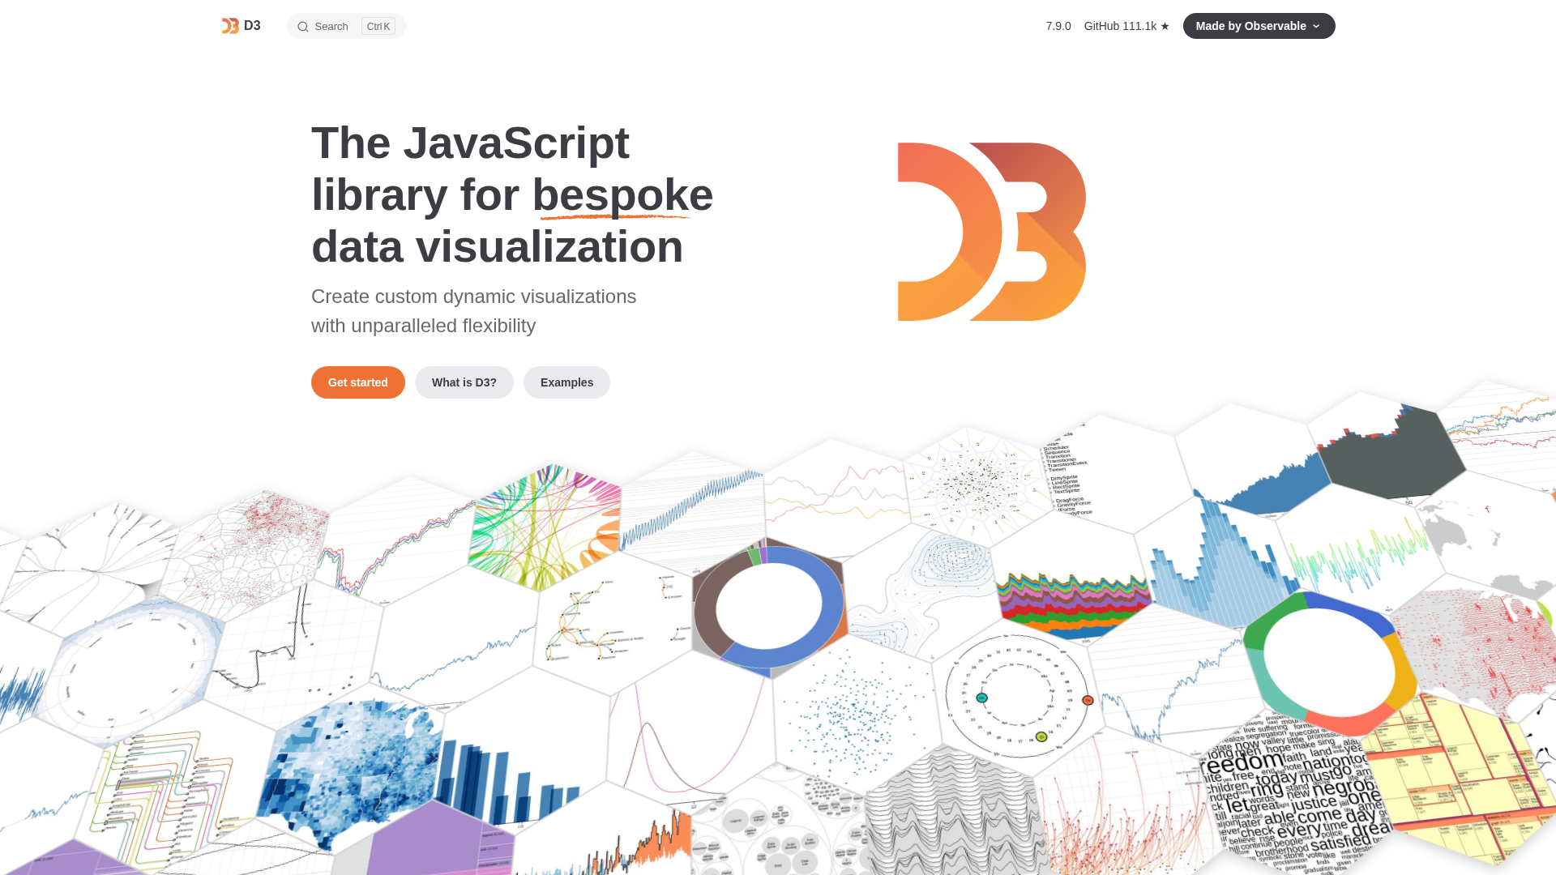This screenshot has width=1556, height=875.
Task: Open the chevron next to Made by Observable
Action: click(1317, 25)
